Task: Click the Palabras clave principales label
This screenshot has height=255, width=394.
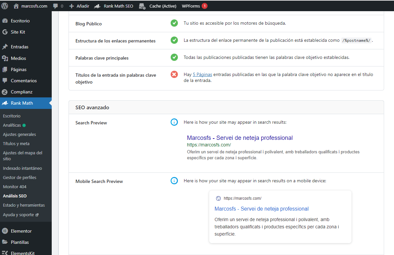Action: (102, 58)
